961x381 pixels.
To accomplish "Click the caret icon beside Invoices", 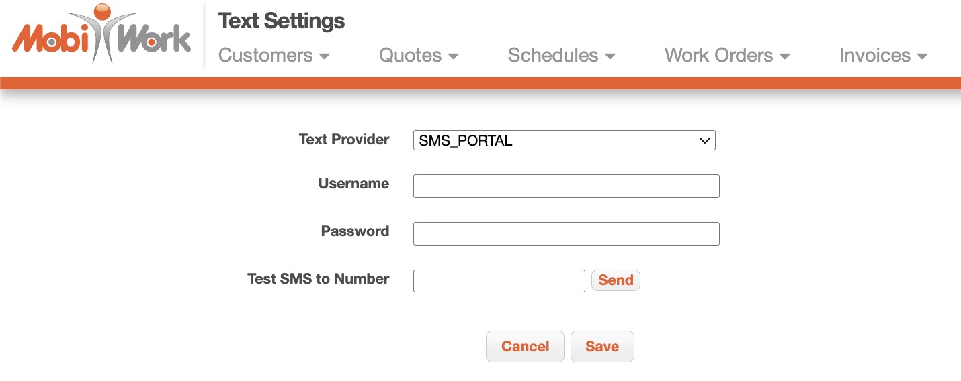I will point(922,56).
